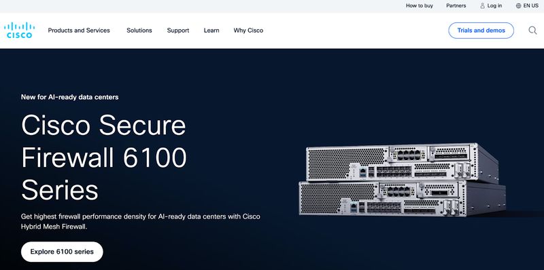
Task: Open the search magnifier icon
Action: click(532, 31)
